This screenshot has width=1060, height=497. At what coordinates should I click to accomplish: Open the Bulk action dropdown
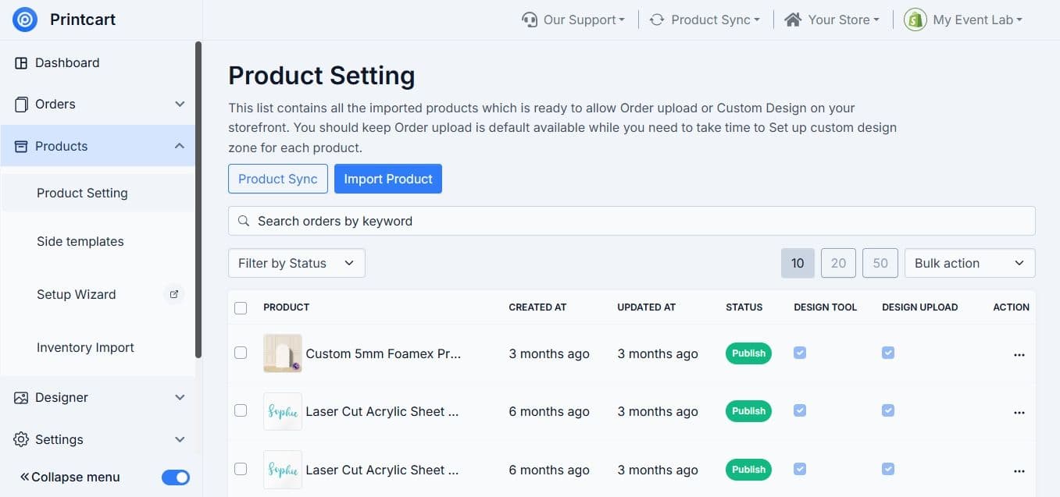coord(970,263)
